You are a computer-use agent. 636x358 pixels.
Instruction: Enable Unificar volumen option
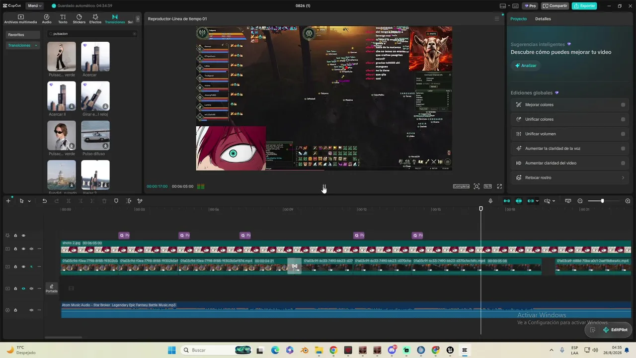click(x=623, y=134)
